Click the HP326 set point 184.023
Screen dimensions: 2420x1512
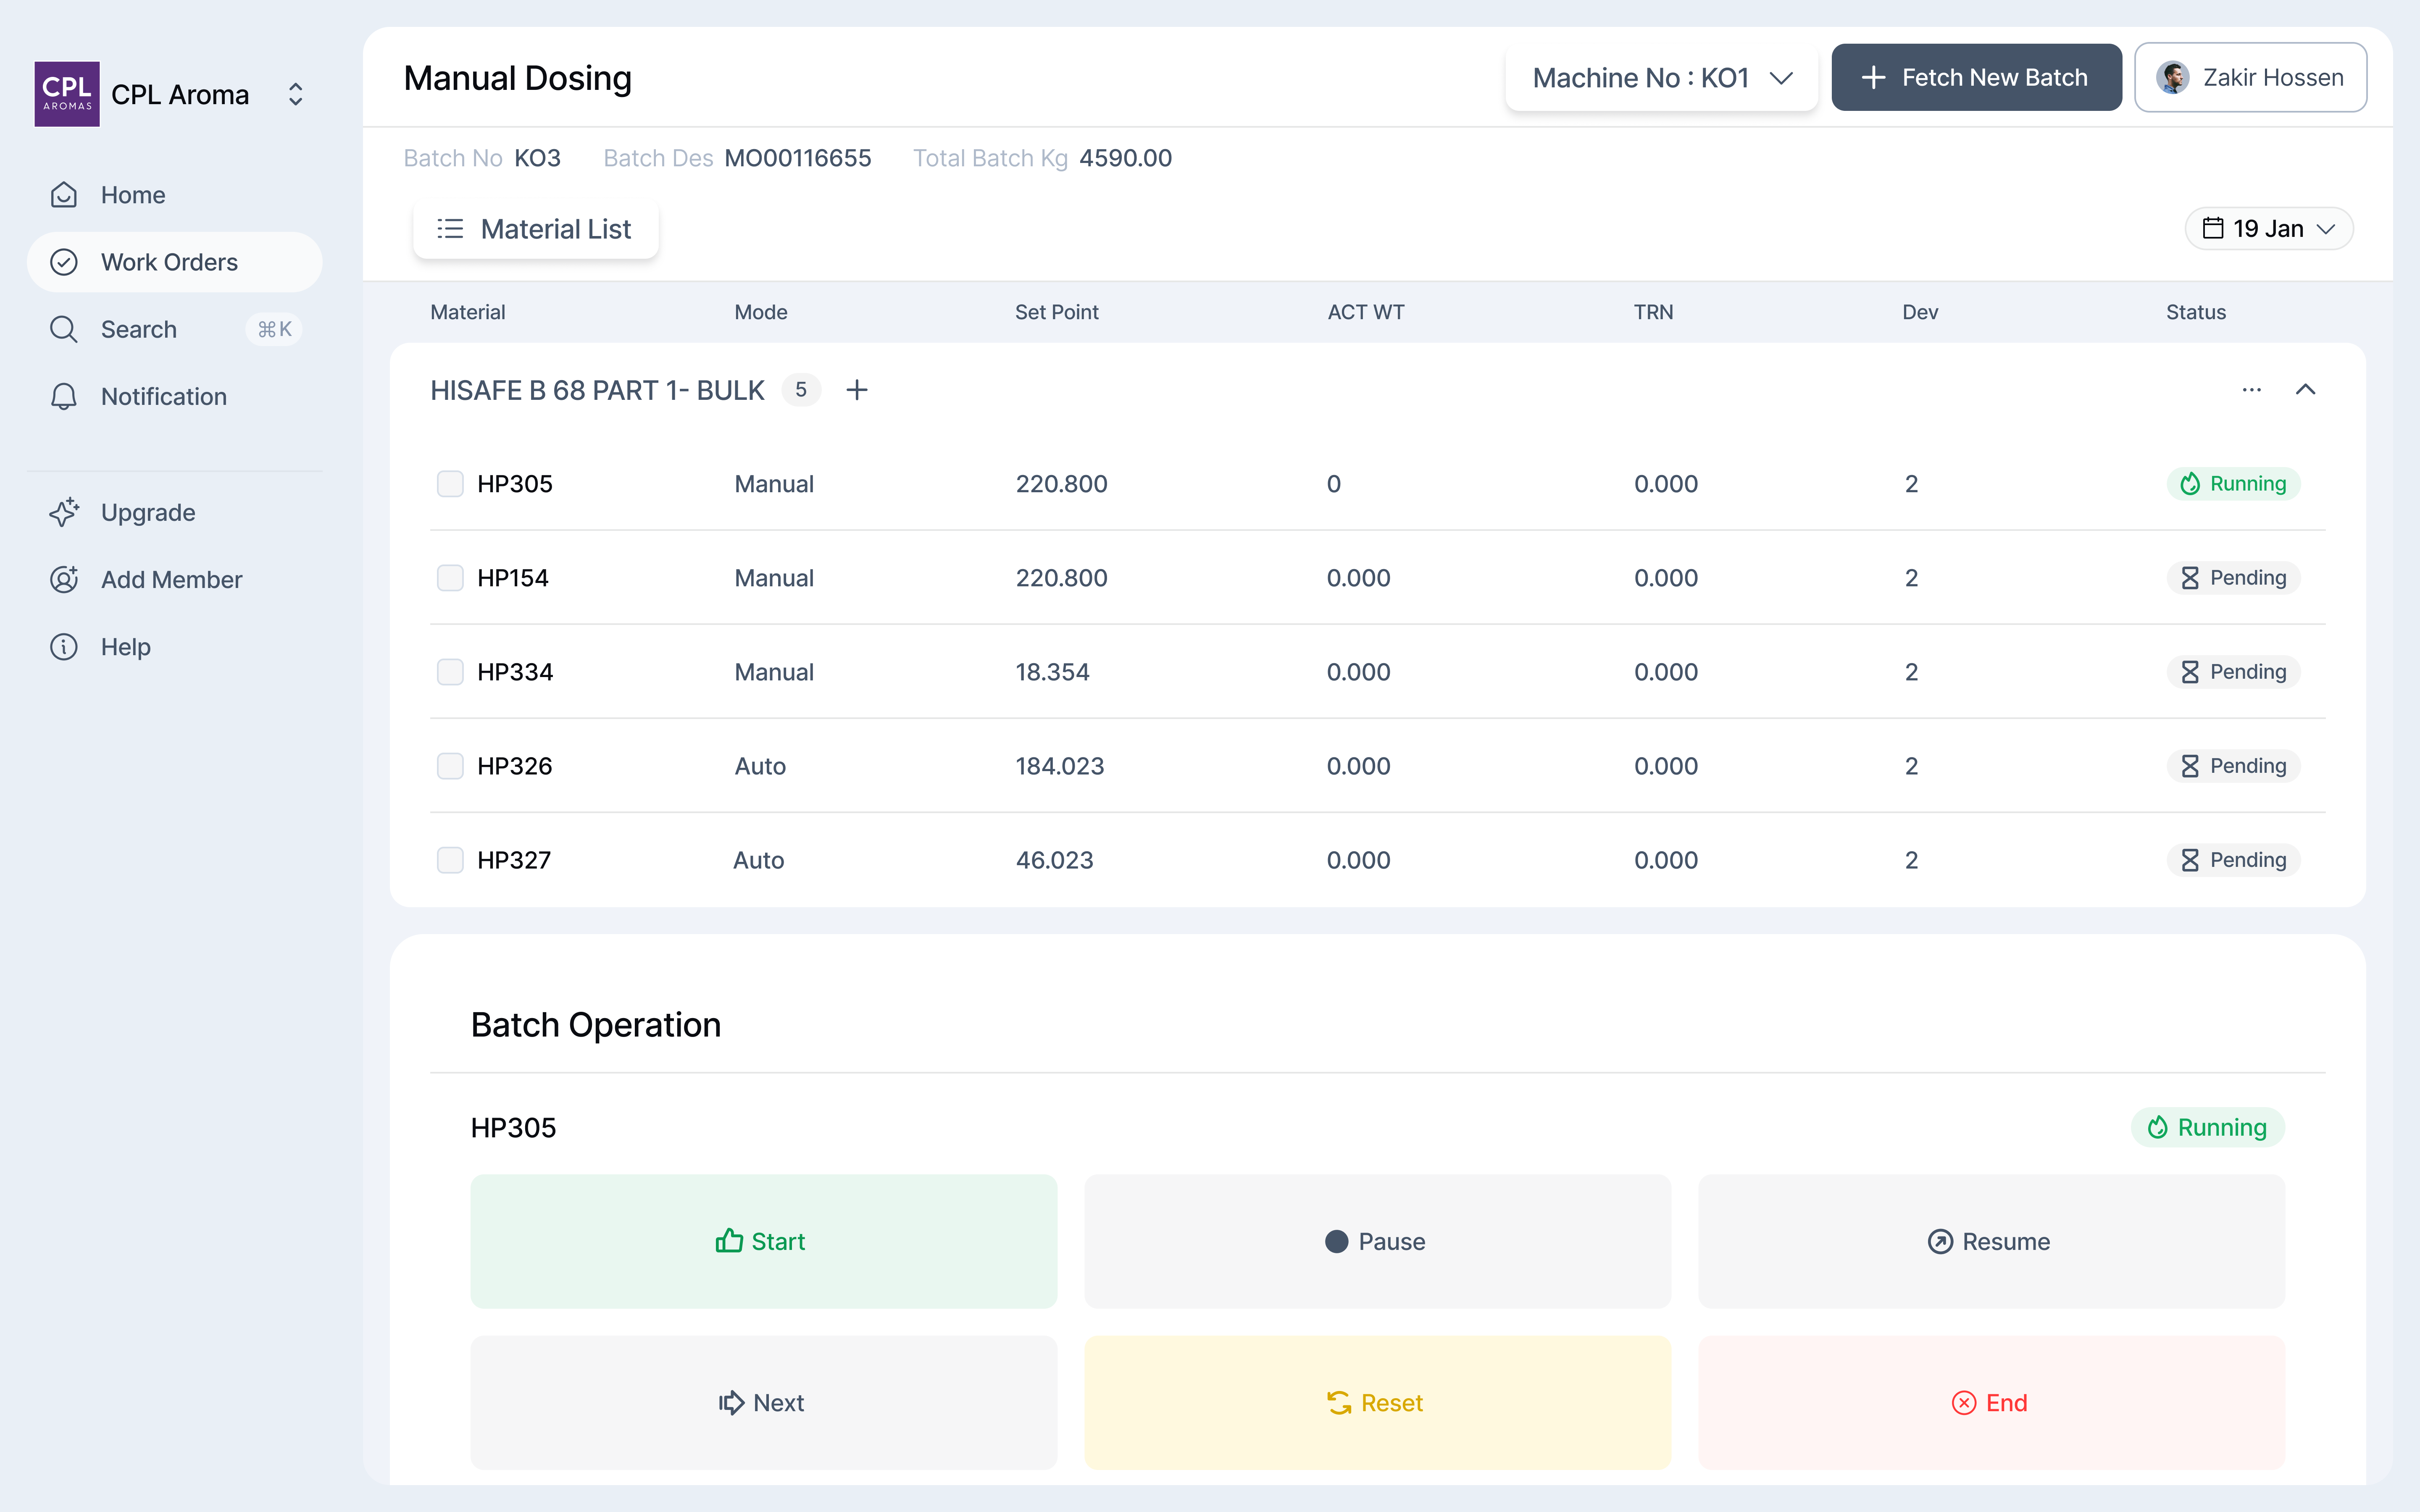[x=1060, y=766]
